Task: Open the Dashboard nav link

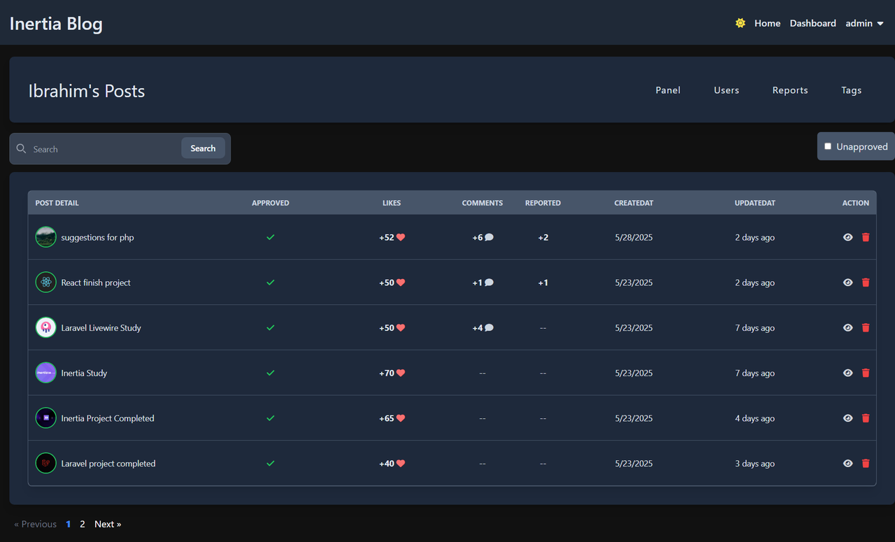Action: point(813,23)
